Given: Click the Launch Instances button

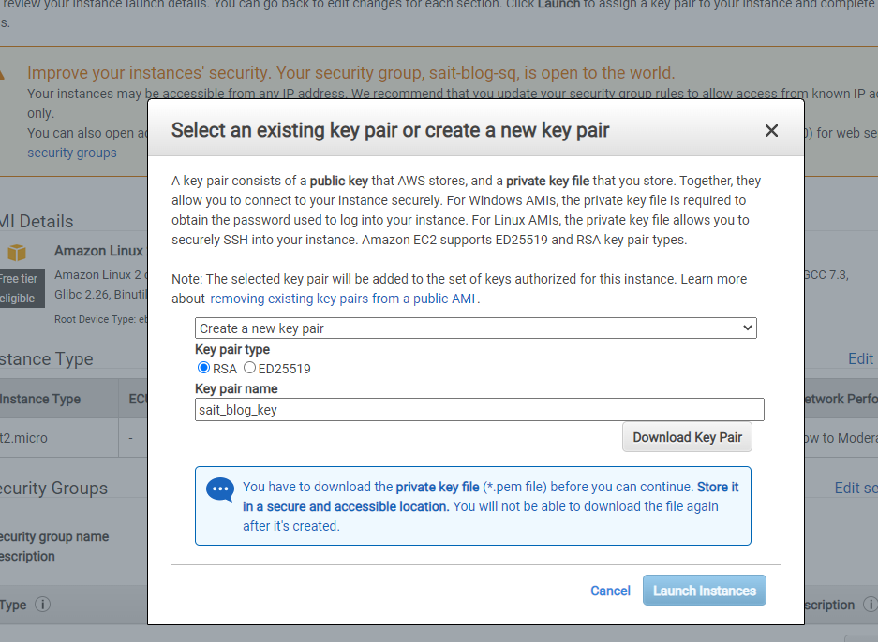Looking at the screenshot, I should [705, 591].
